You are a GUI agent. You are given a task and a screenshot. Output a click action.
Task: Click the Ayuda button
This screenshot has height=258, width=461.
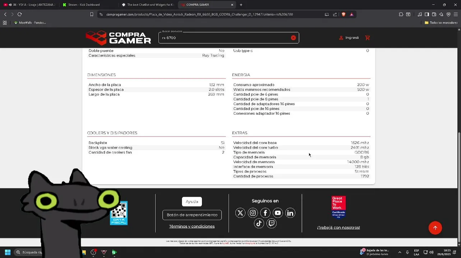click(x=192, y=201)
